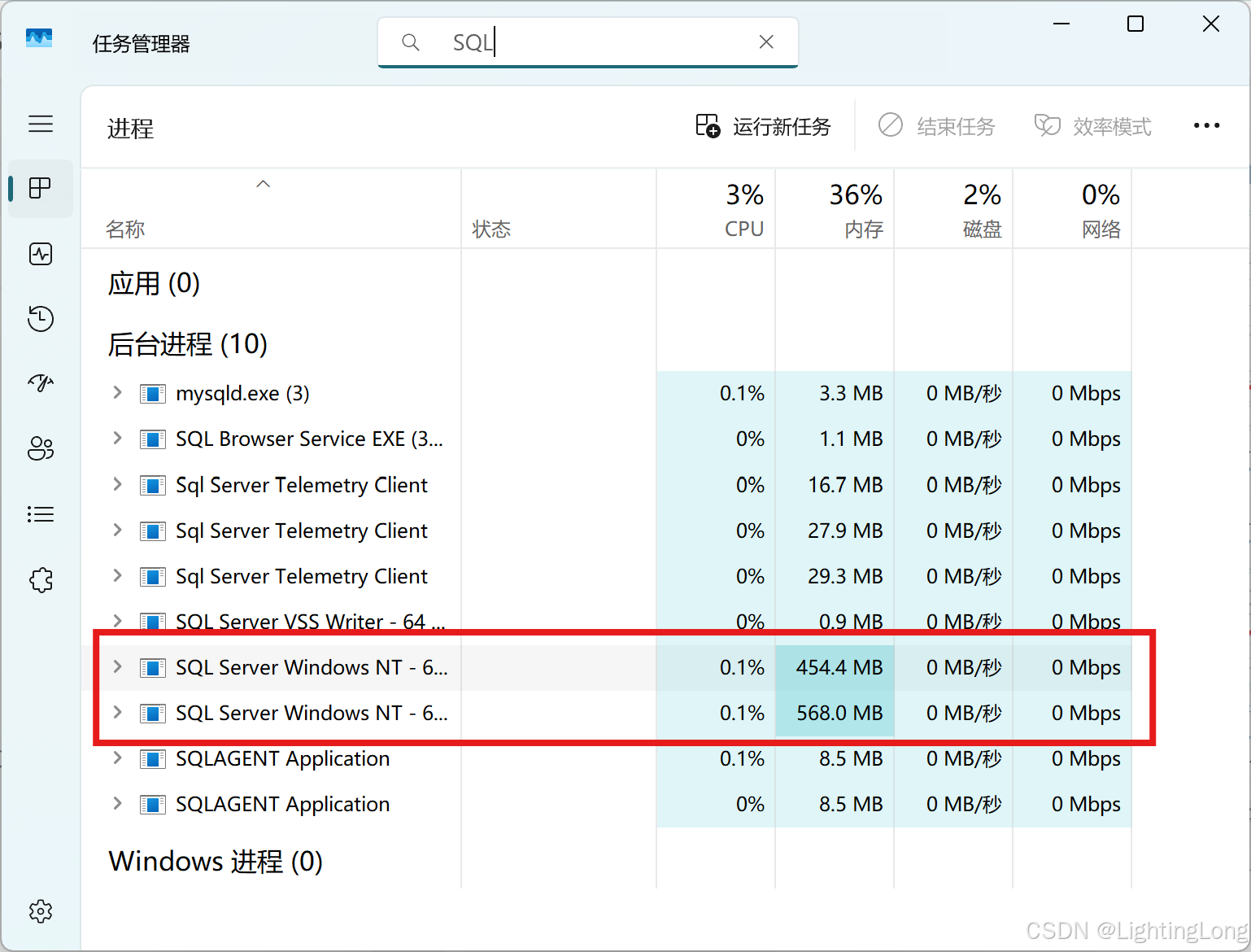Screen dimensions: 1251x952
Task: Open the Performance panel in sidebar
Action: click(x=41, y=254)
